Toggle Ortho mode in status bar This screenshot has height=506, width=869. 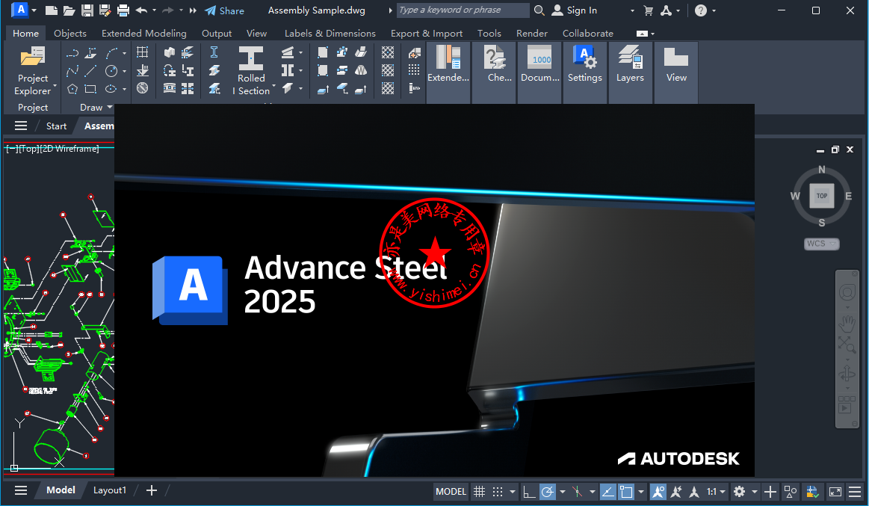click(x=529, y=492)
